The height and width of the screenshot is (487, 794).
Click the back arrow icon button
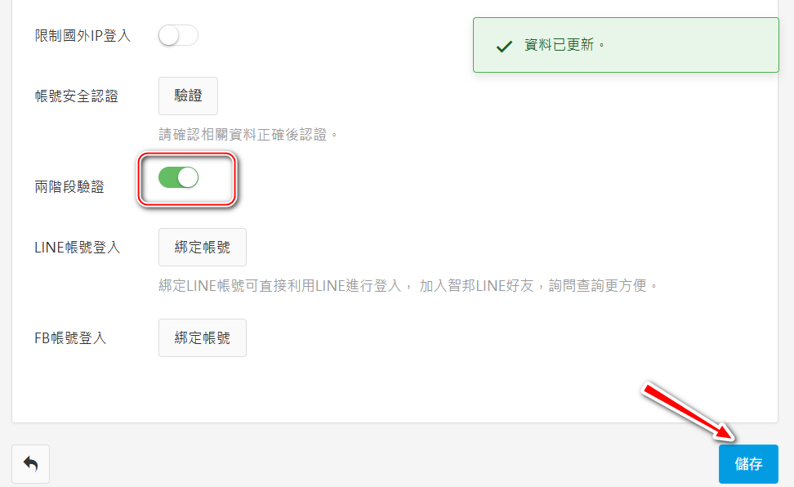30,464
